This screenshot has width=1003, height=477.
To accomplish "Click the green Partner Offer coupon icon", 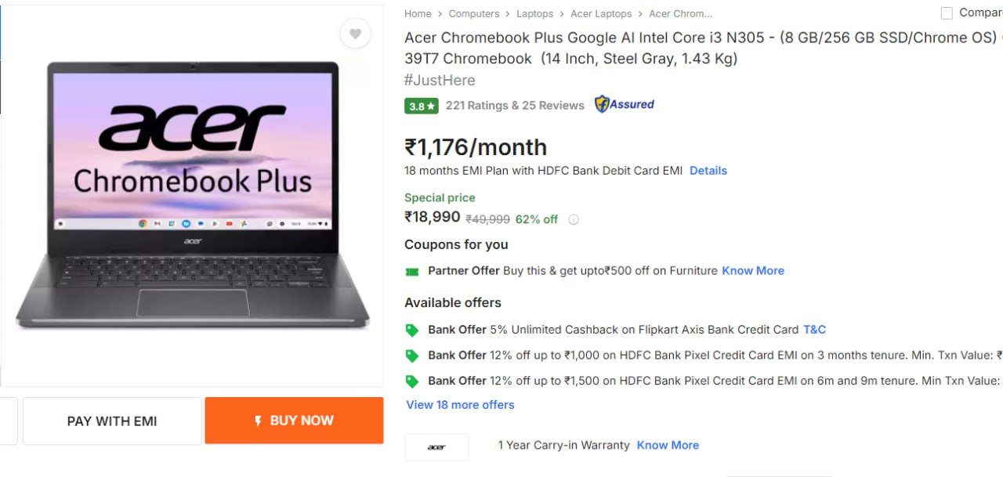I will pyautogui.click(x=411, y=272).
